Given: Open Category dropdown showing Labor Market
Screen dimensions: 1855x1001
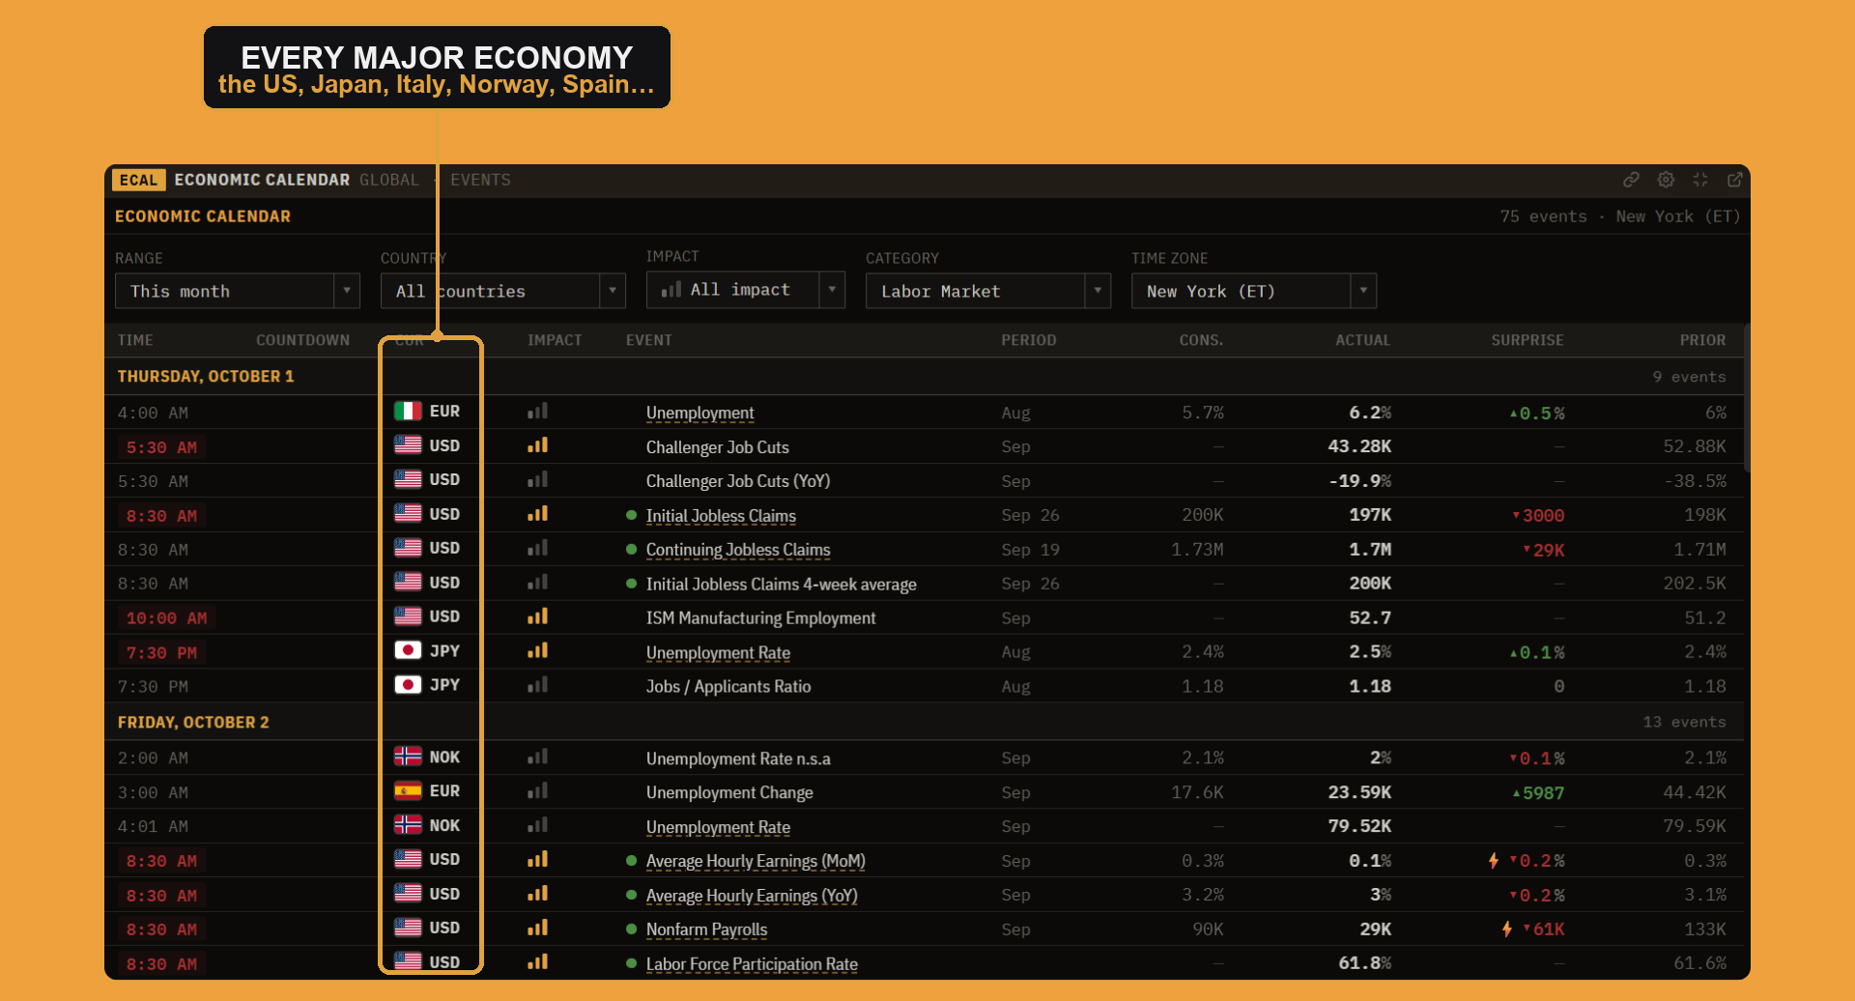Looking at the screenshot, I should 988,291.
